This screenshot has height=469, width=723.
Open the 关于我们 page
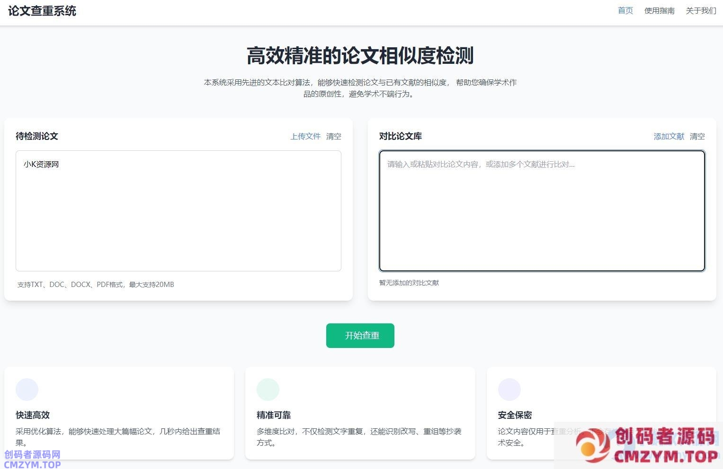701,10
